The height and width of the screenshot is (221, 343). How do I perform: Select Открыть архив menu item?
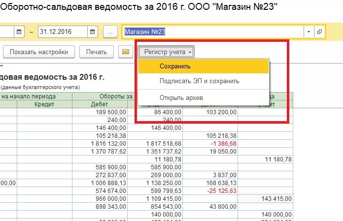coord(204,97)
